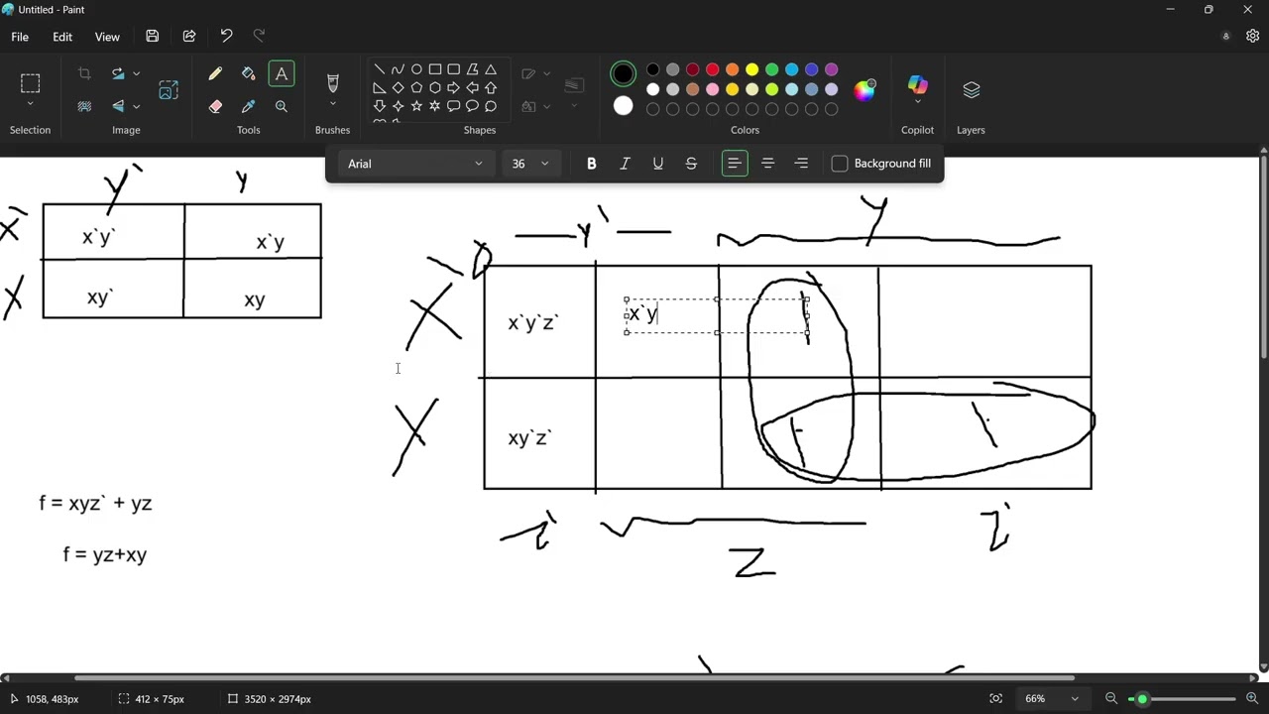Click the Share icon
The image size is (1269, 714).
(x=189, y=37)
